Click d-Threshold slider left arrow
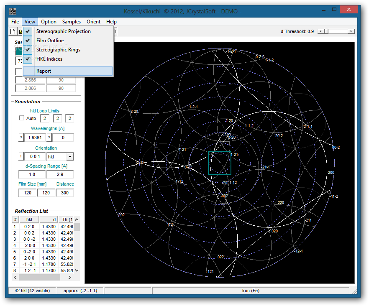Screen dimensions: 369x306 (320, 31)
